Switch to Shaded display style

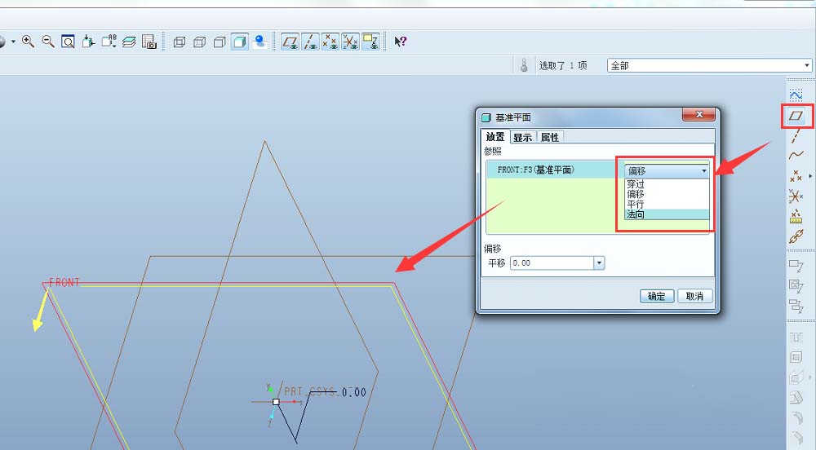[x=239, y=42]
